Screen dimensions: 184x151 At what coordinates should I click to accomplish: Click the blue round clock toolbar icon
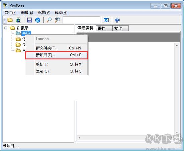38,20
